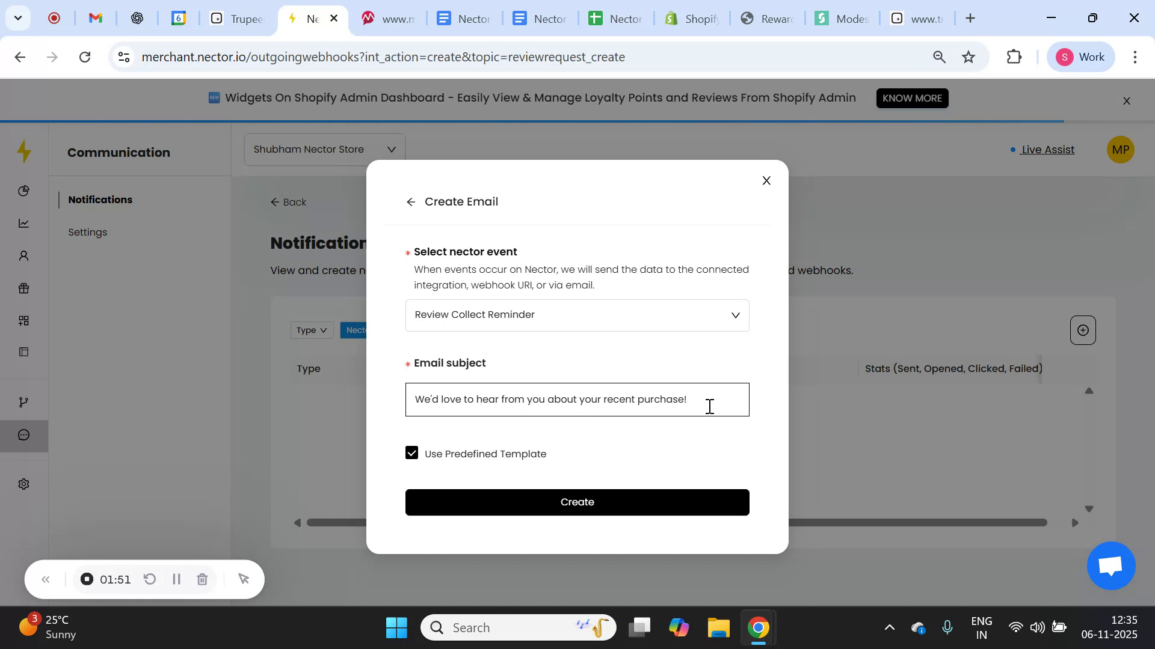This screenshot has width=1155, height=649.
Task: Open the pie chart analytics icon
Action: [x=23, y=190]
